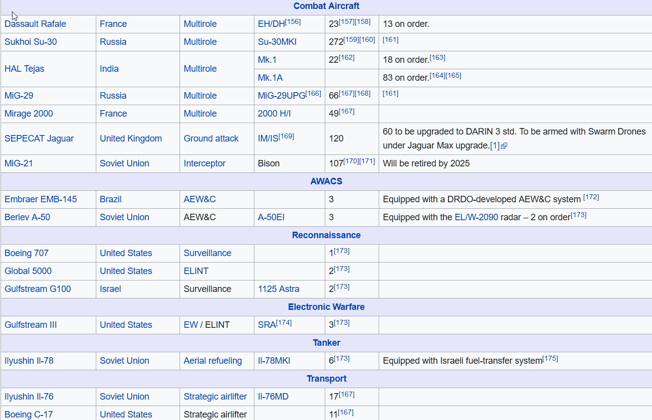The height and width of the screenshot is (420, 652).
Task: Click the Mk.1A variant link
Action: [x=270, y=78]
